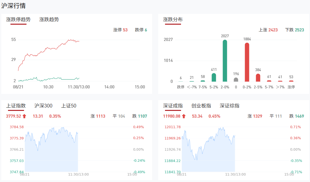The height and width of the screenshot is (182, 310).
Task: Click the red 384 bar for 2-5%
Action: click(258, 78)
